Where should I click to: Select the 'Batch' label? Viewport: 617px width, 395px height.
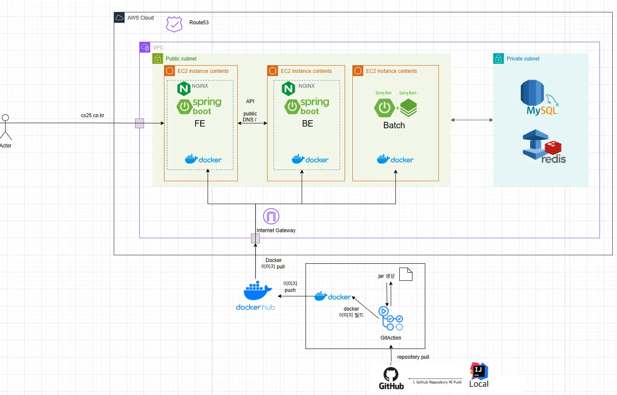pyautogui.click(x=394, y=125)
